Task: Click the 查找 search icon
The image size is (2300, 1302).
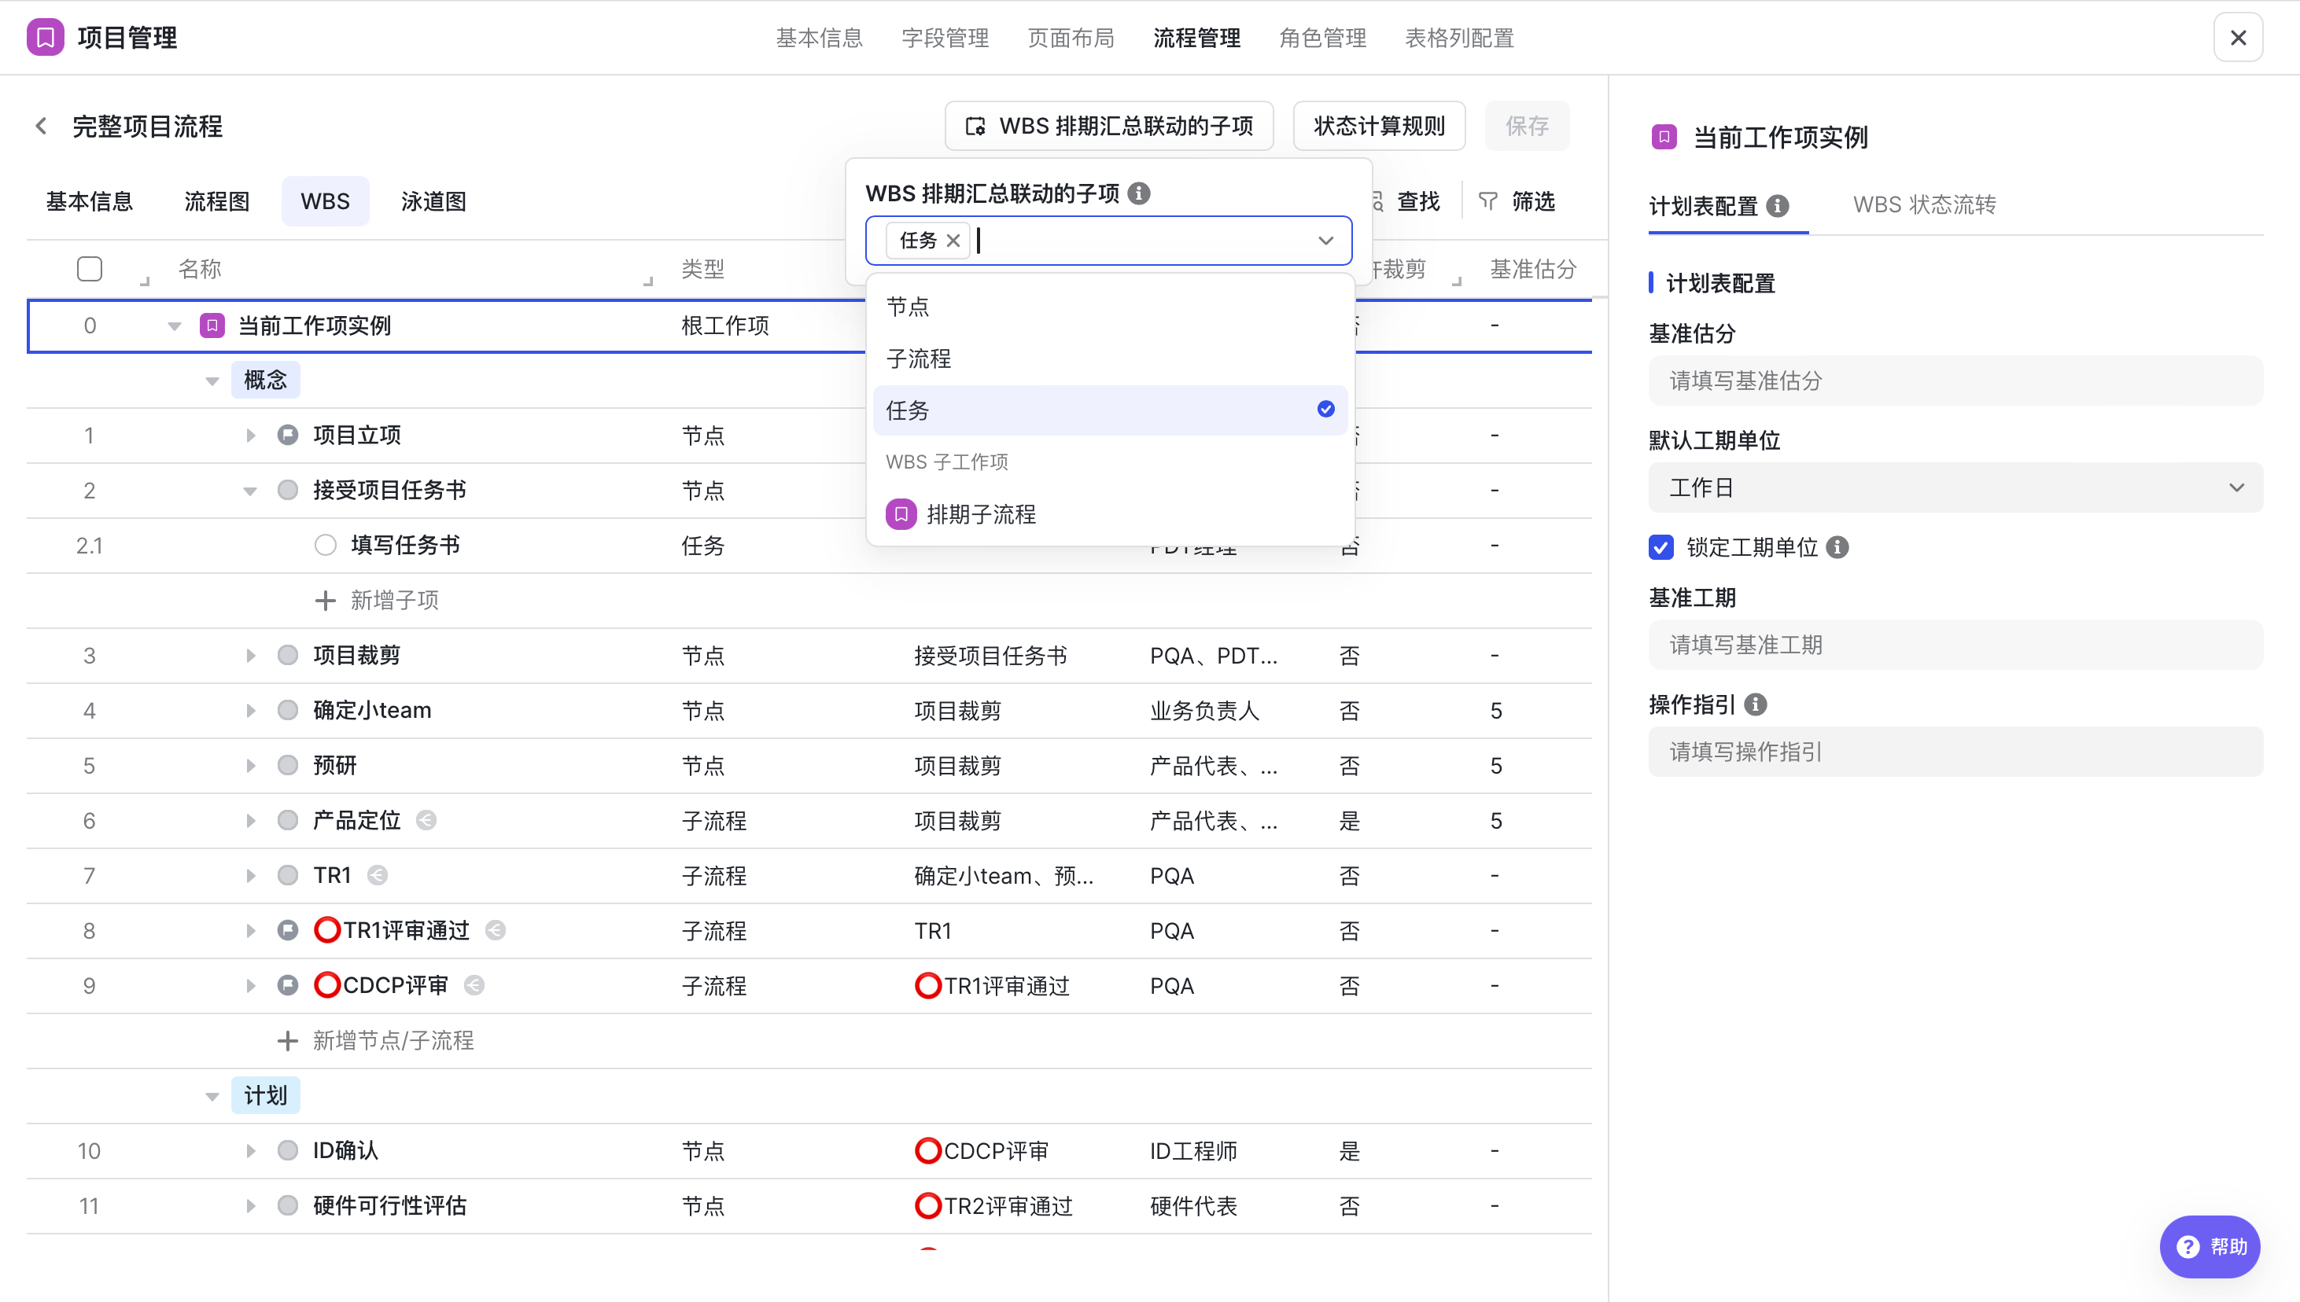Action: [1377, 201]
